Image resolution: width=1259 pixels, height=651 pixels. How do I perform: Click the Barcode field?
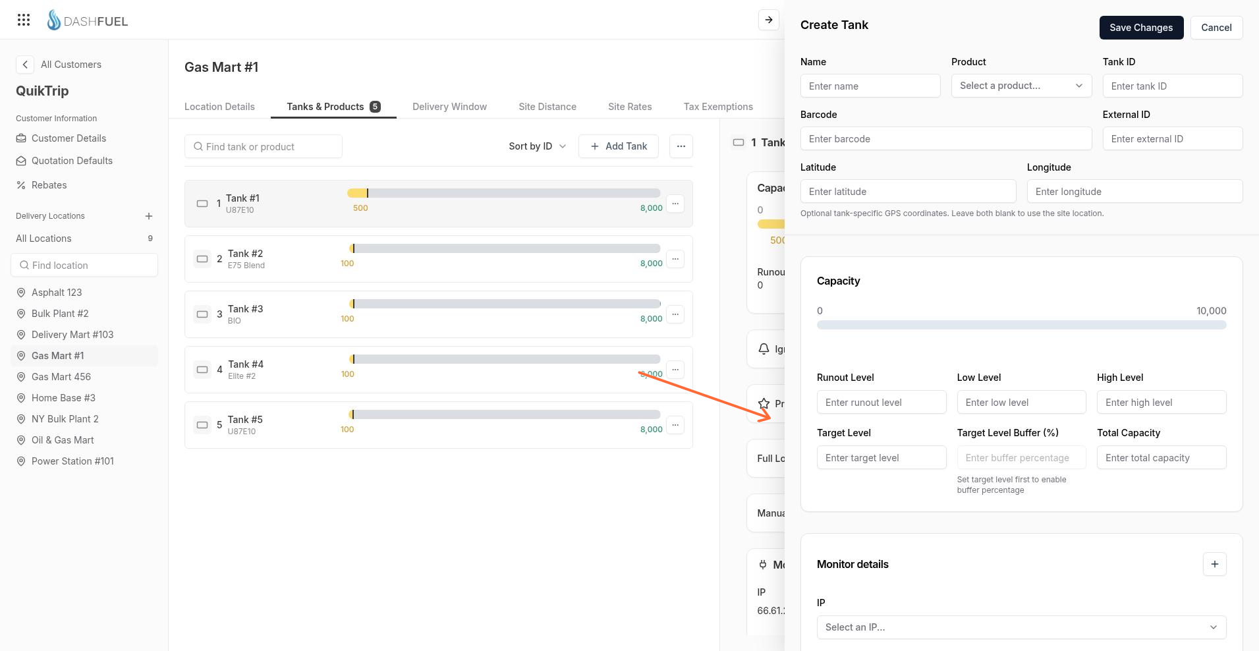(x=946, y=138)
